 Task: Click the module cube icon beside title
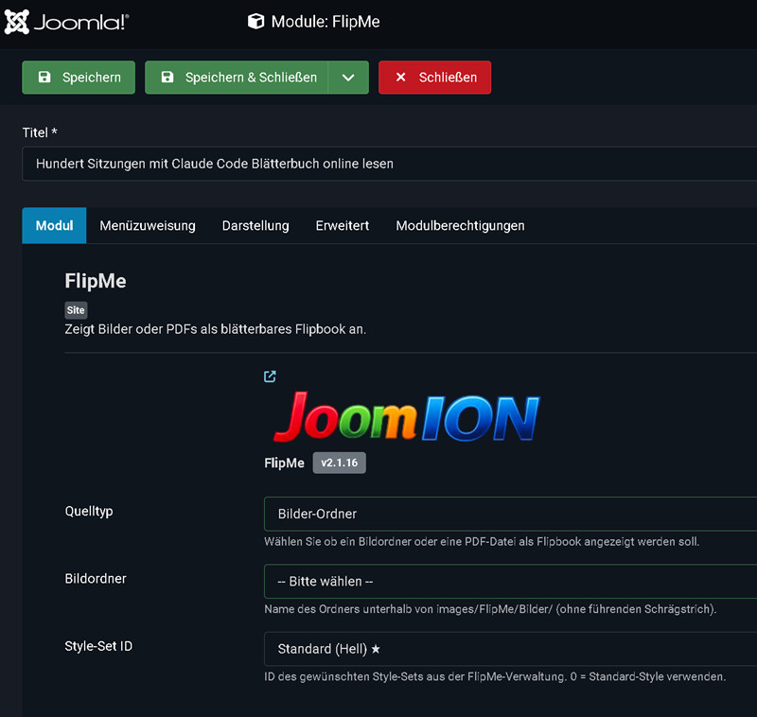(x=255, y=21)
